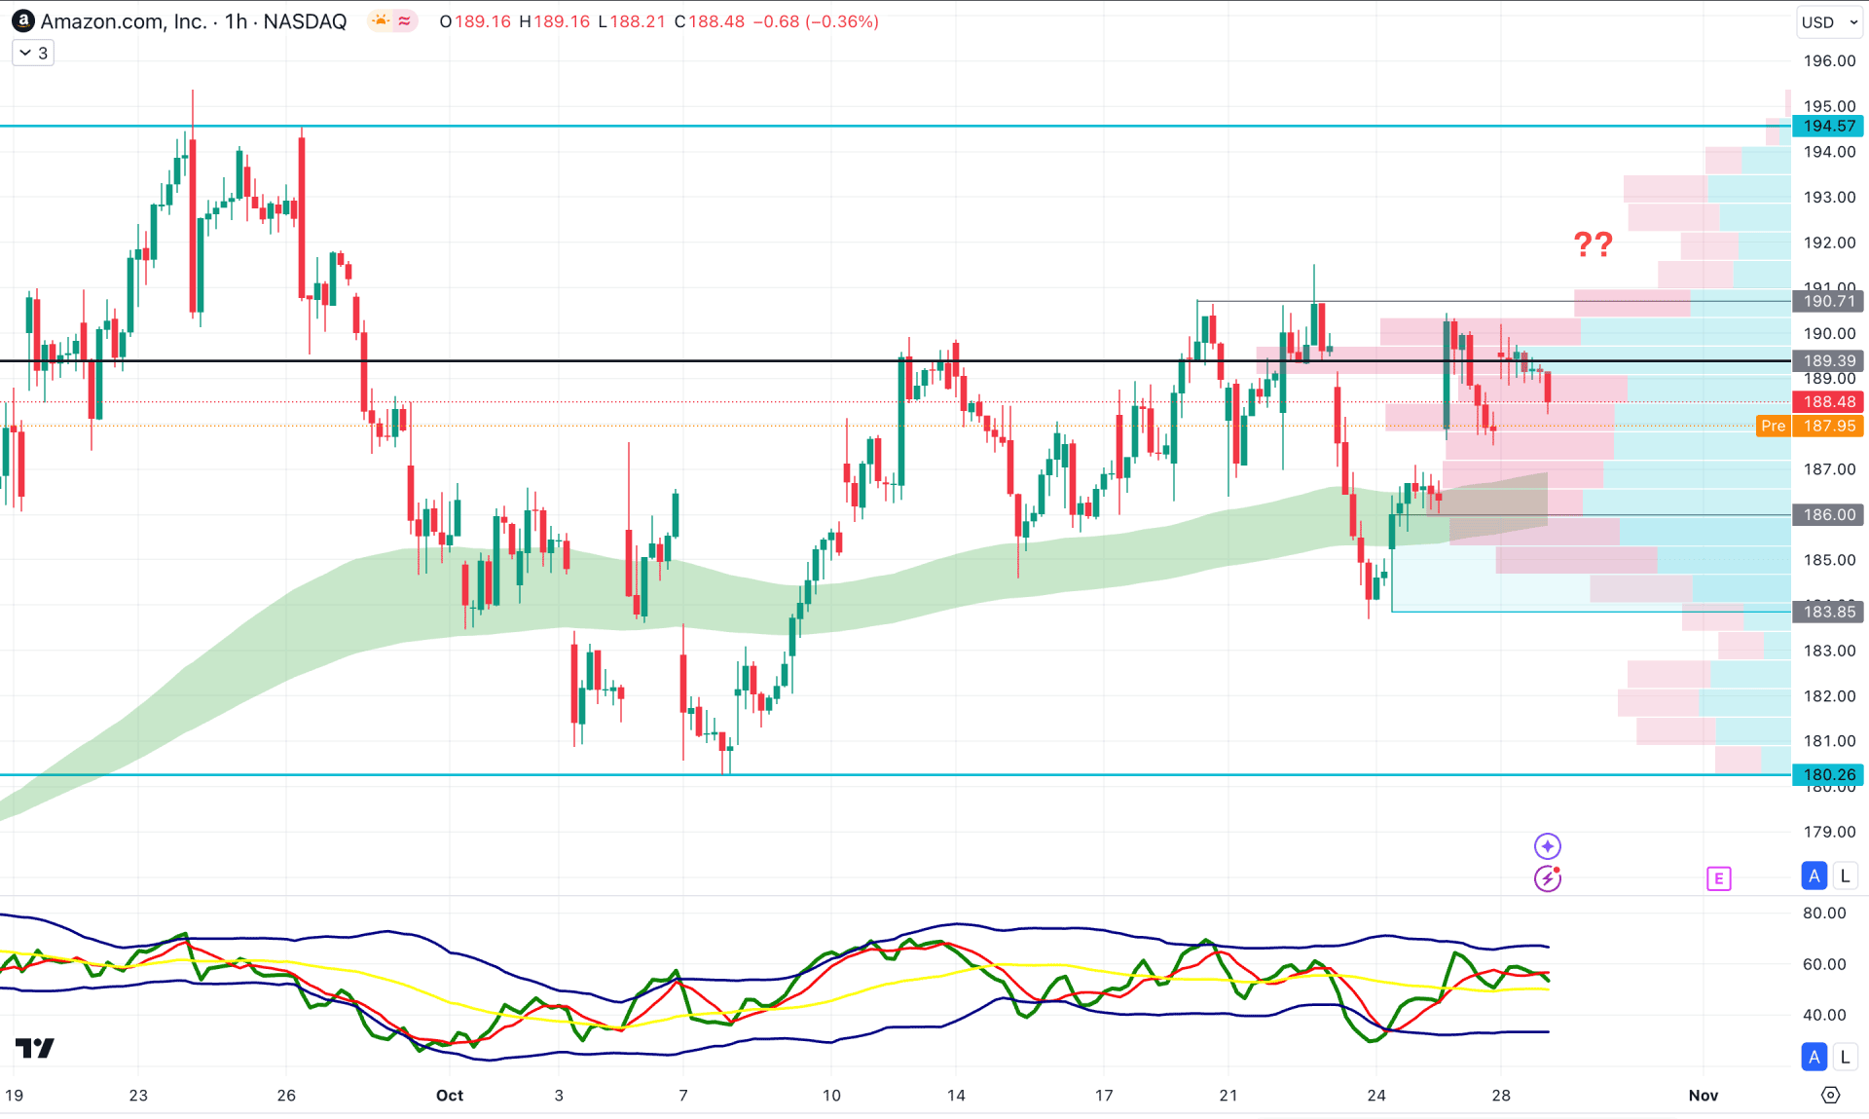Open the USD currency dropdown
This screenshot has width=1869, height=1119.
click(x=1829, y=21)
